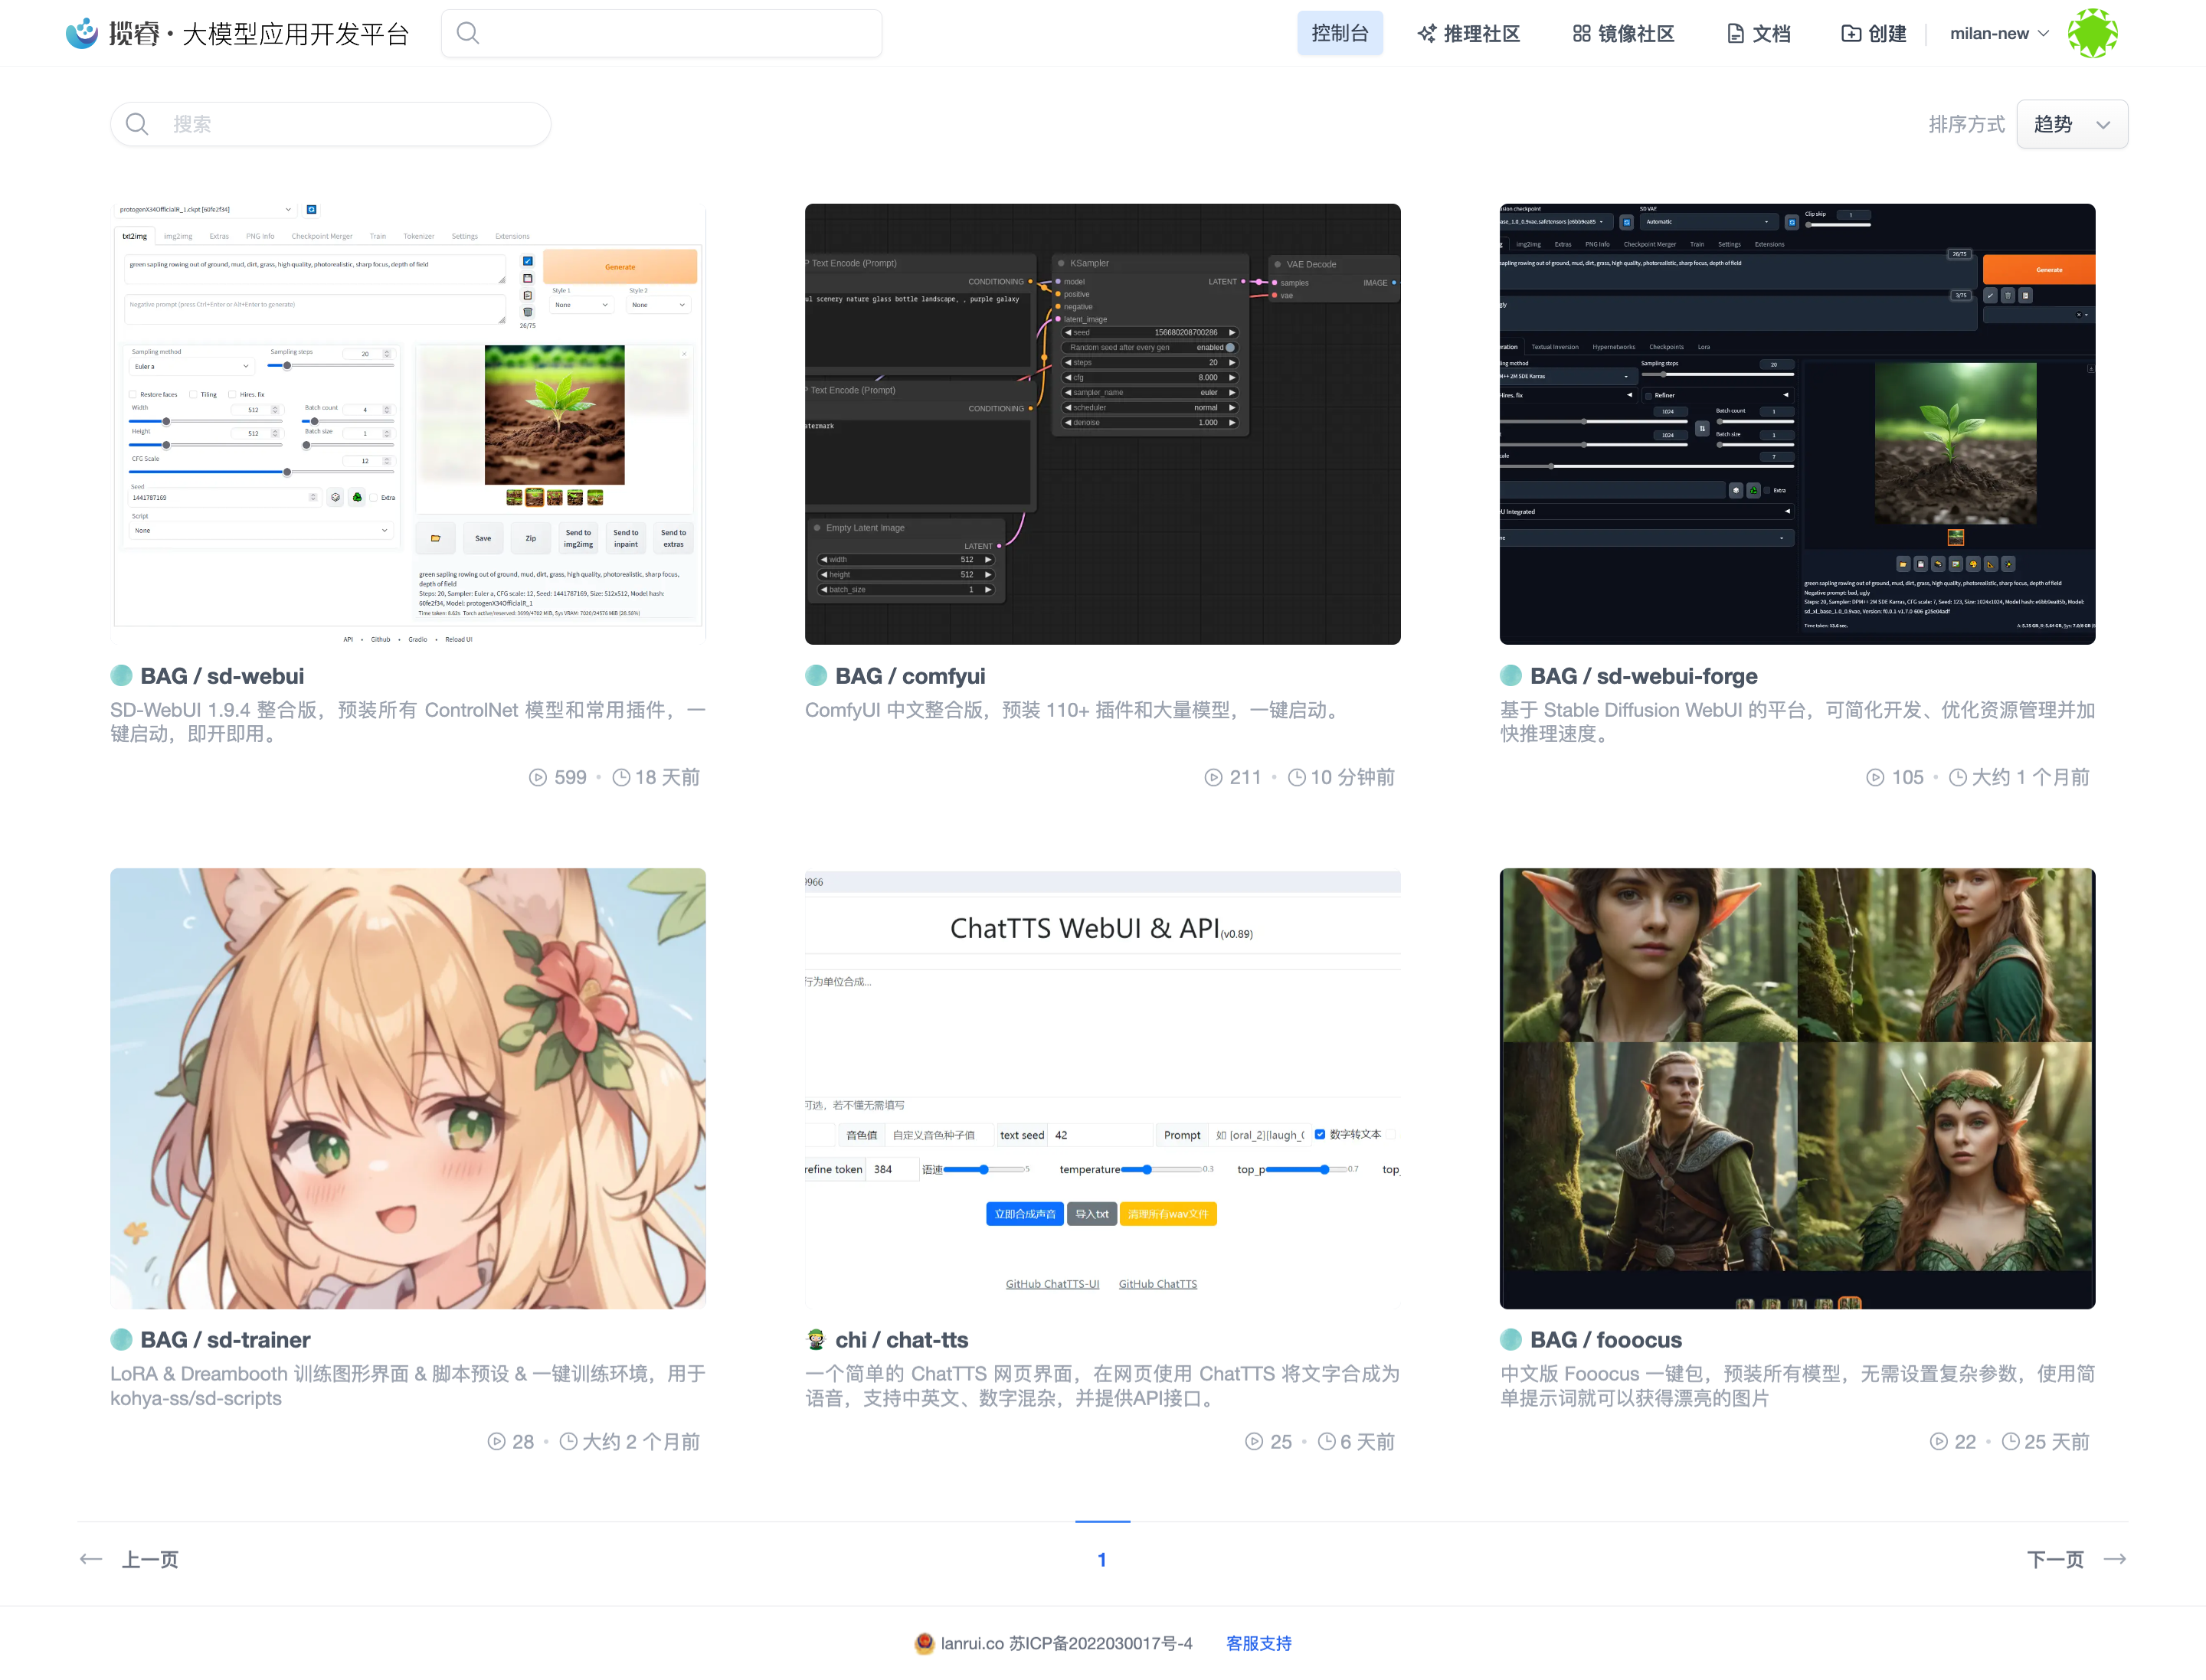Click the fooocus 中文版 description text
The width and height of the screenshot is (2206, 1680).
pos(1797,1386)
